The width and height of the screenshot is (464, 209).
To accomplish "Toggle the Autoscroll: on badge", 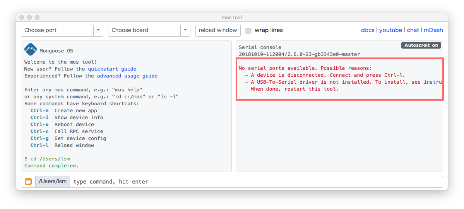I will click(421, 46).
